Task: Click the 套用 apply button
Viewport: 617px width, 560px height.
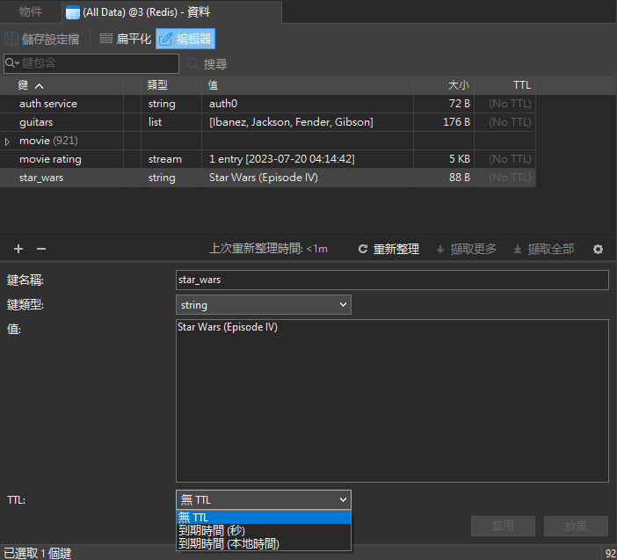Action: coord(503,526)
